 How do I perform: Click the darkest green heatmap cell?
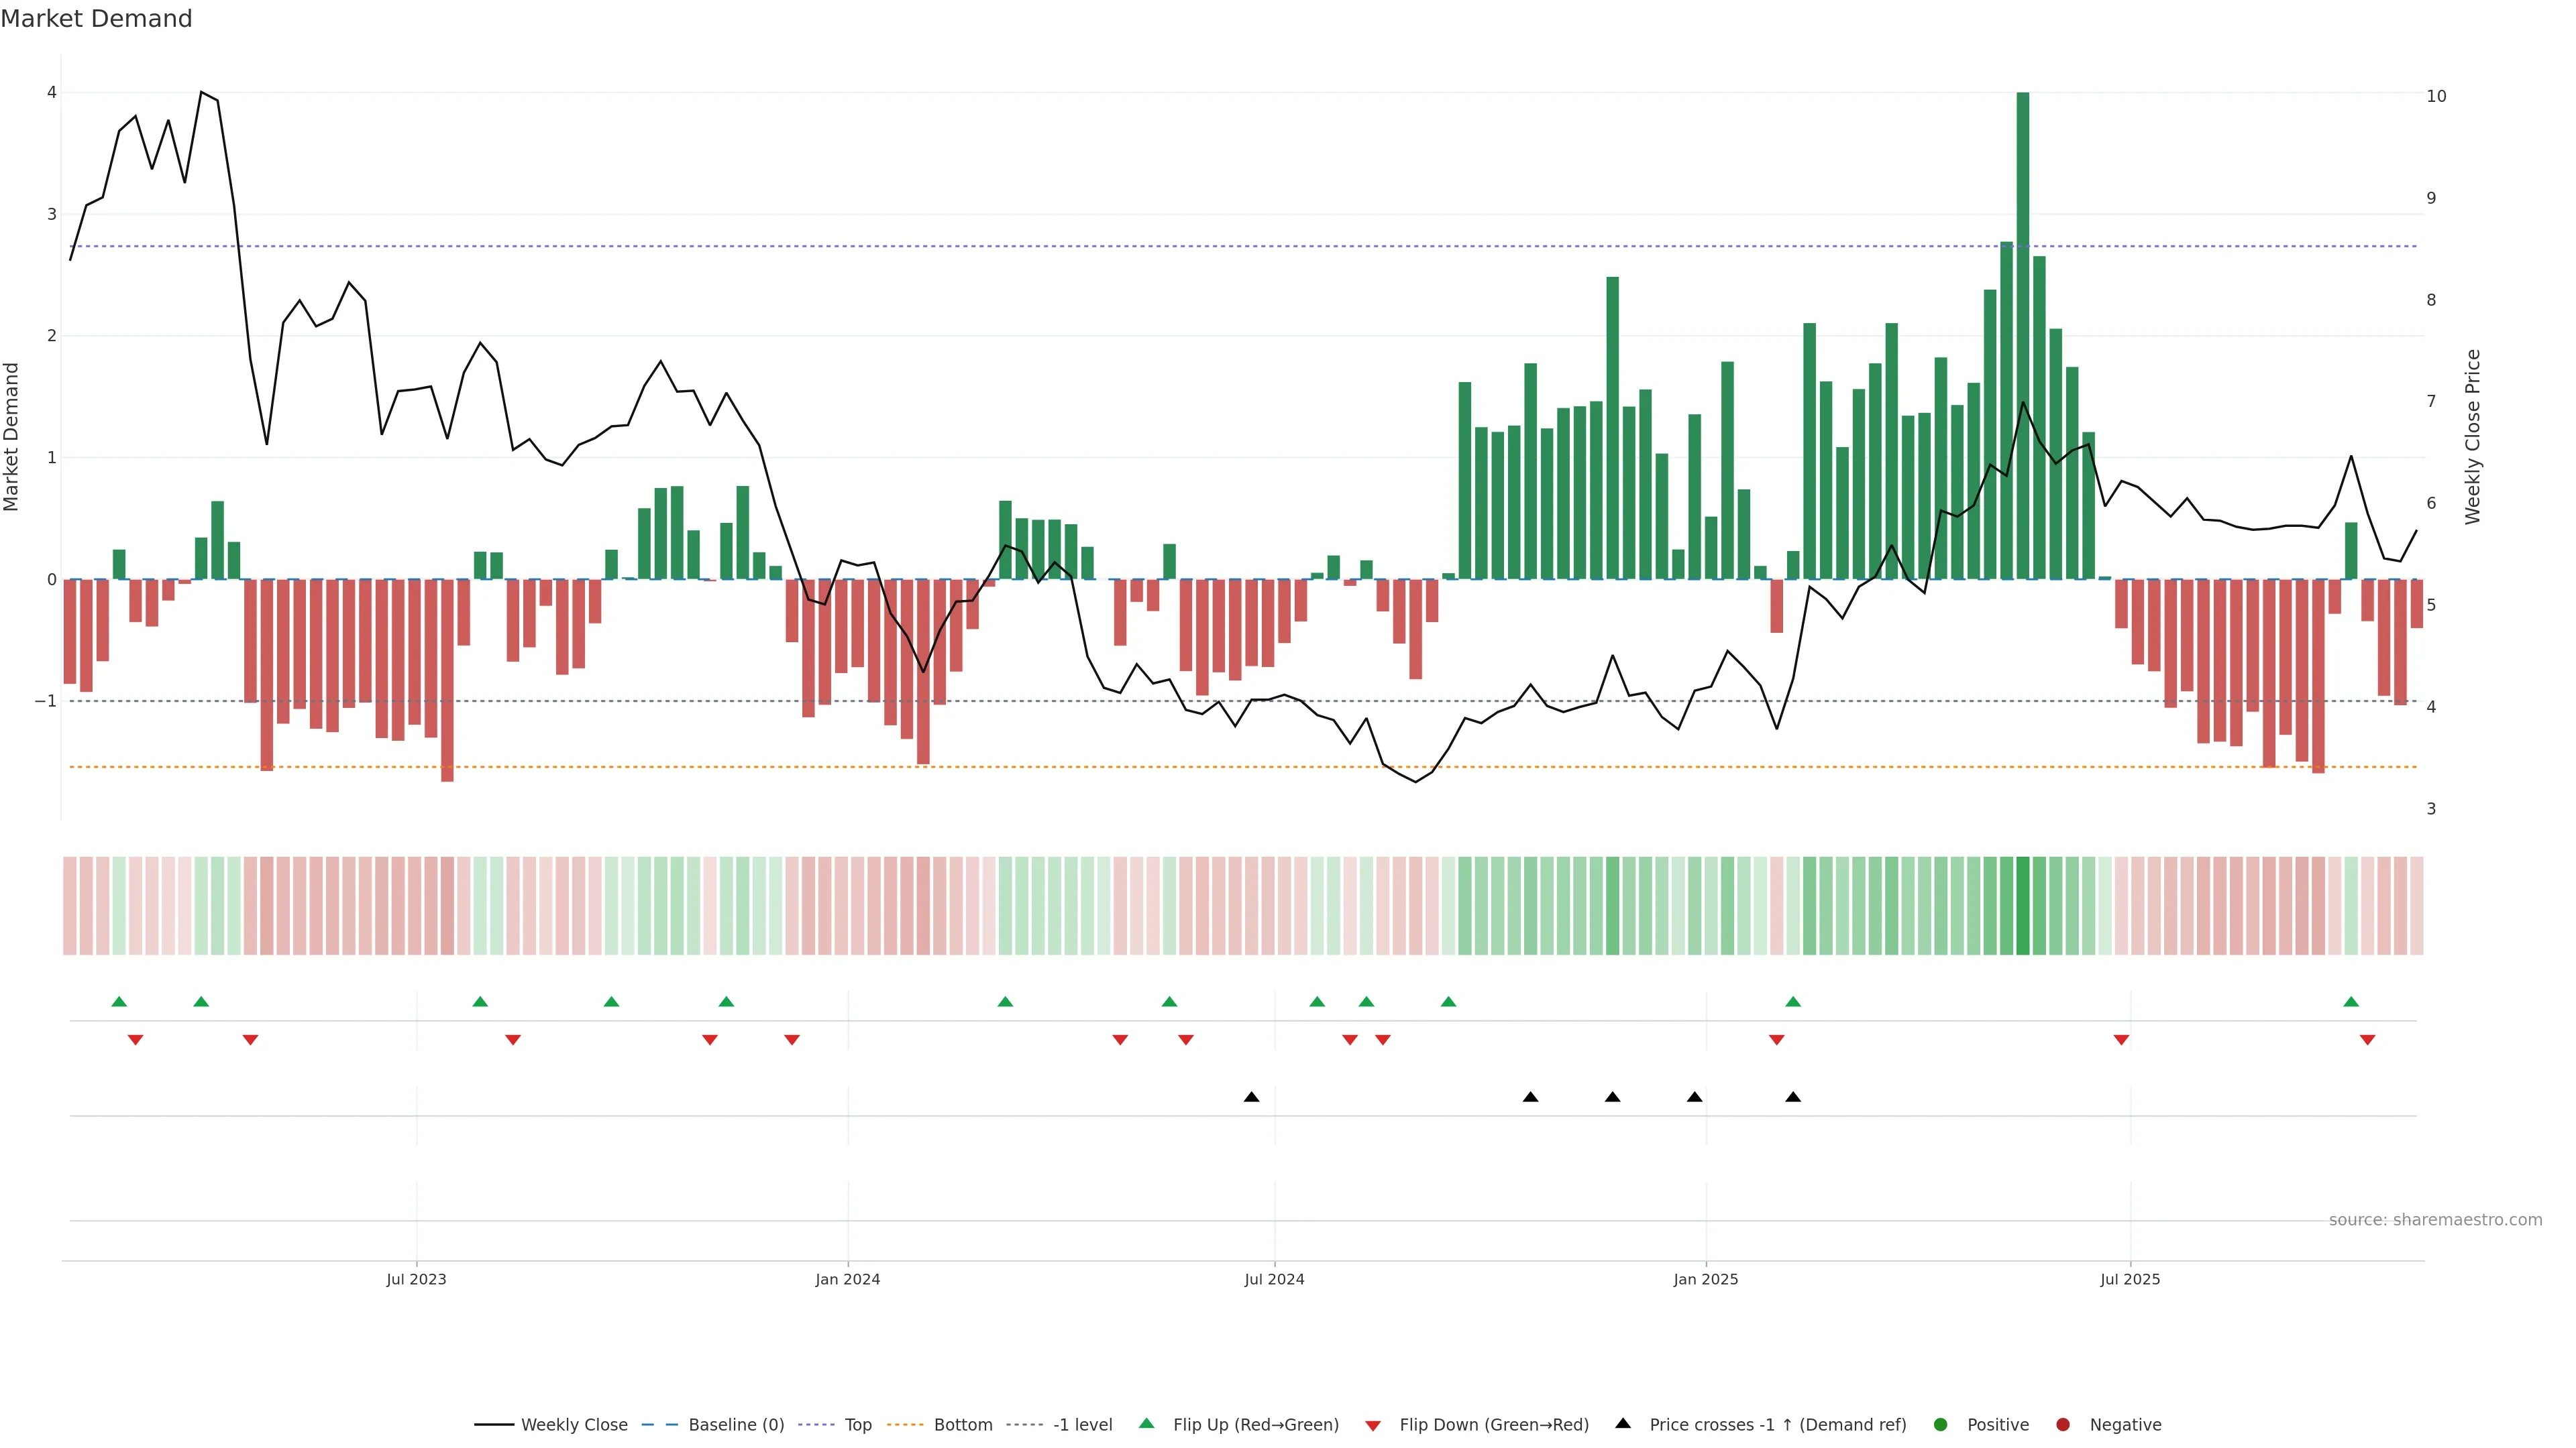tap(2023, 906)
